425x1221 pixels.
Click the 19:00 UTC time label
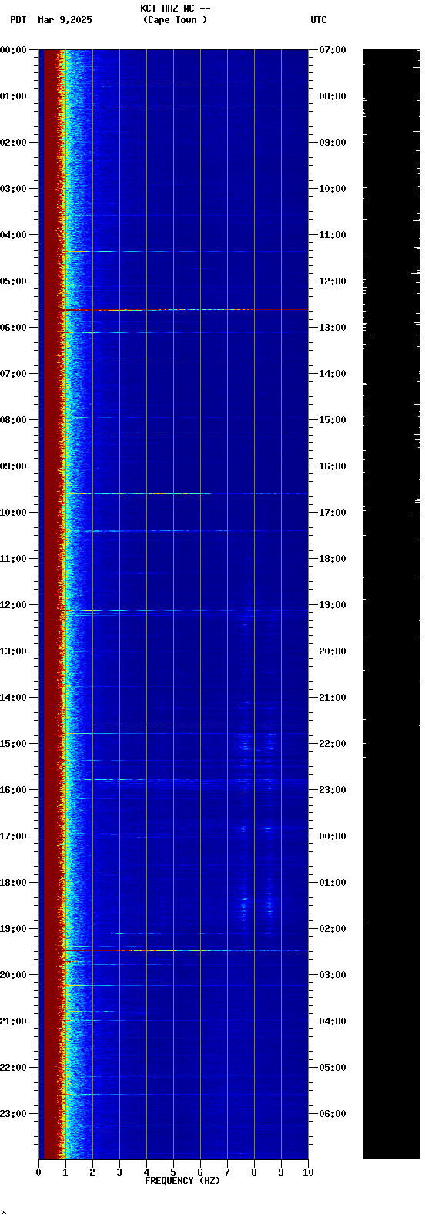point(333,605)
